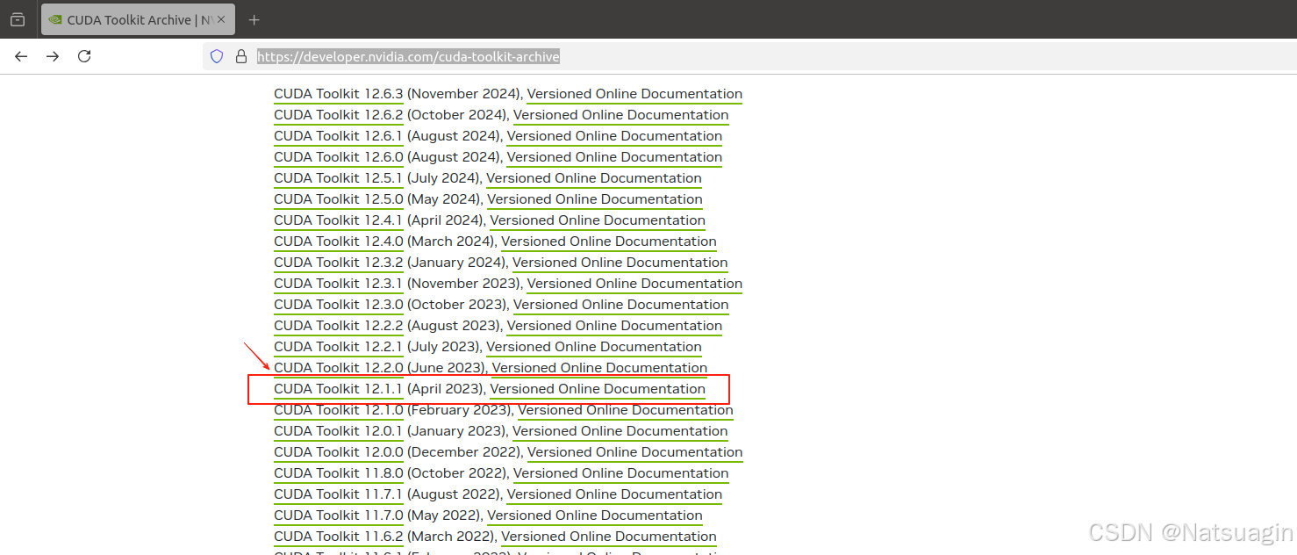1297x555 pixels.
Task: Open CUDA Toolkit 12.6.1 link
Action: coord(339,136)
